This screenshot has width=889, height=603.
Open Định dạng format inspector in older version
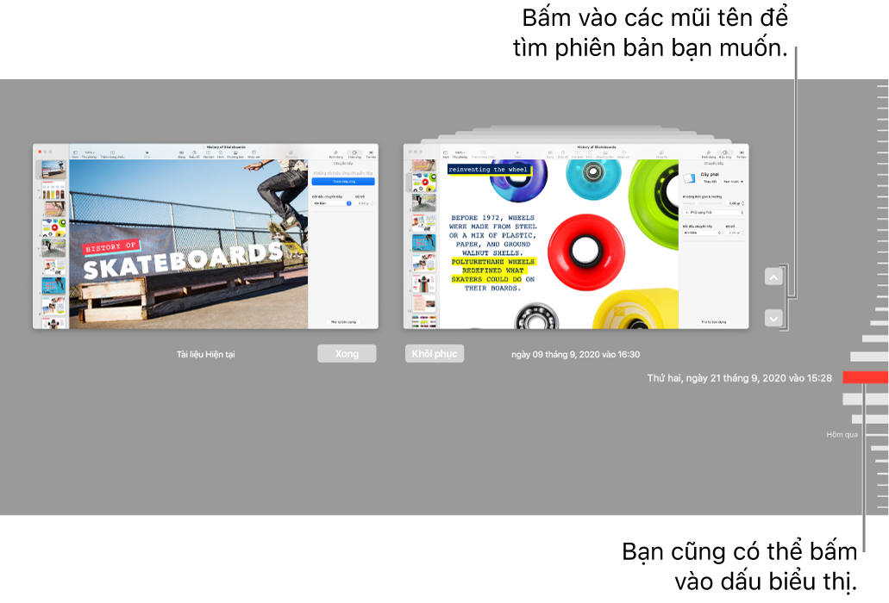709,154
